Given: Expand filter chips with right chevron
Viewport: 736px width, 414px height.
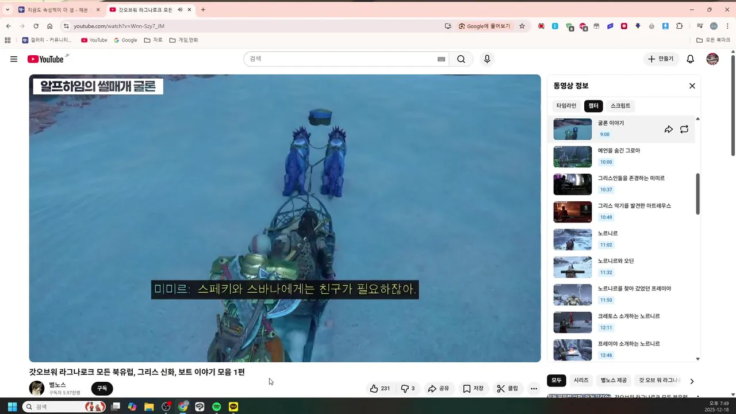Looking at the screenshot, I should (692, 381).
